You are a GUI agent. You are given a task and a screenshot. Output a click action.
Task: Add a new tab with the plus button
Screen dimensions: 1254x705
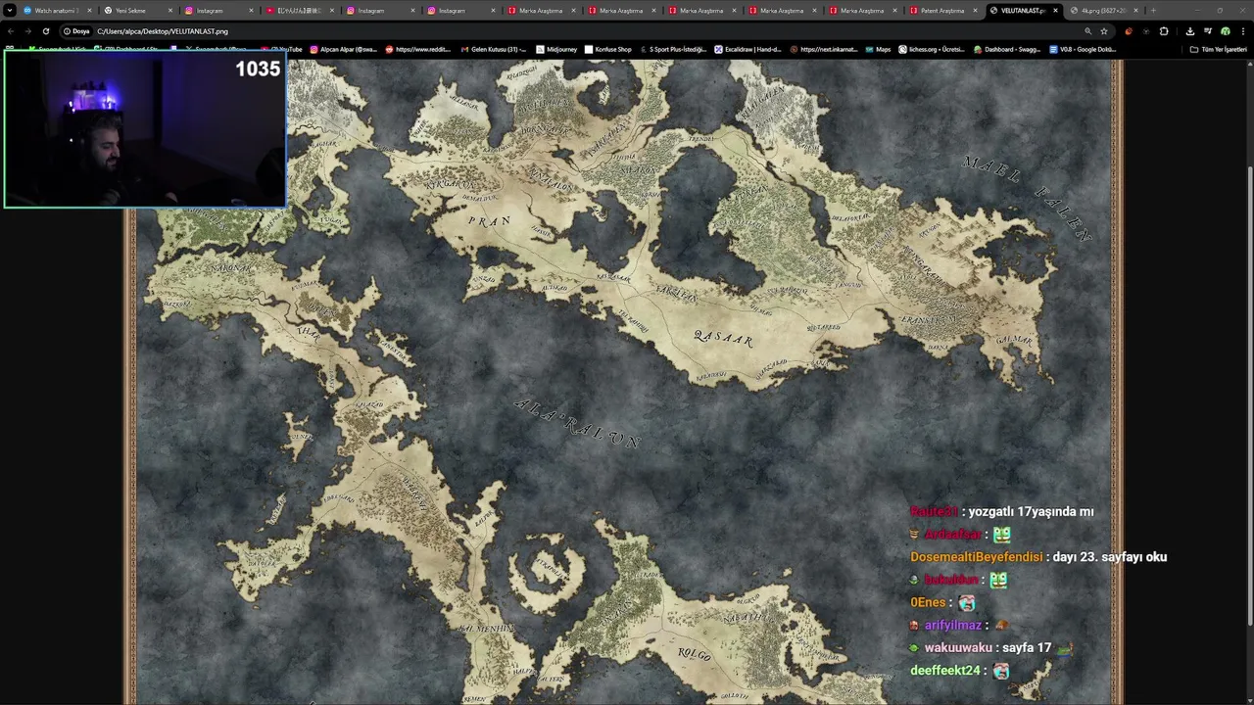pos(1153,11)
